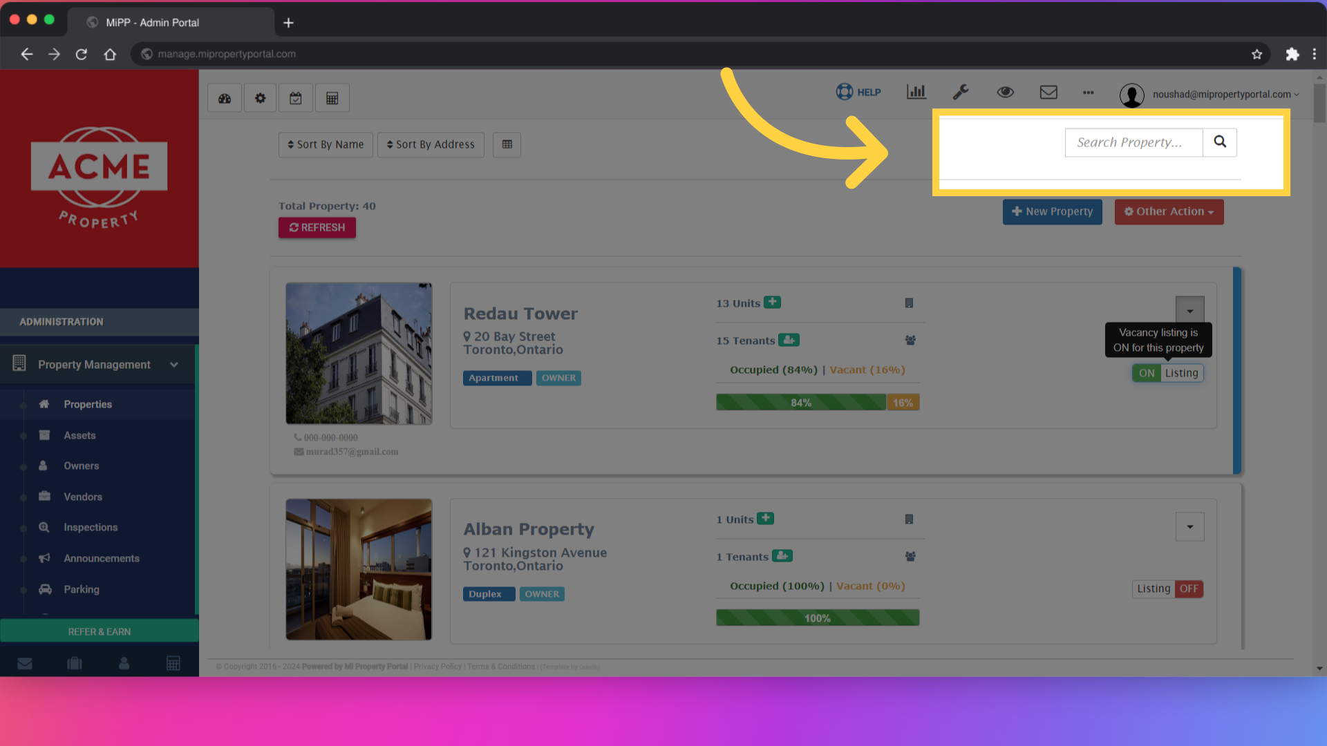Click the eye visibility icon in header
Viewport: 1327px width, 746px height.
pos(1005,92)
